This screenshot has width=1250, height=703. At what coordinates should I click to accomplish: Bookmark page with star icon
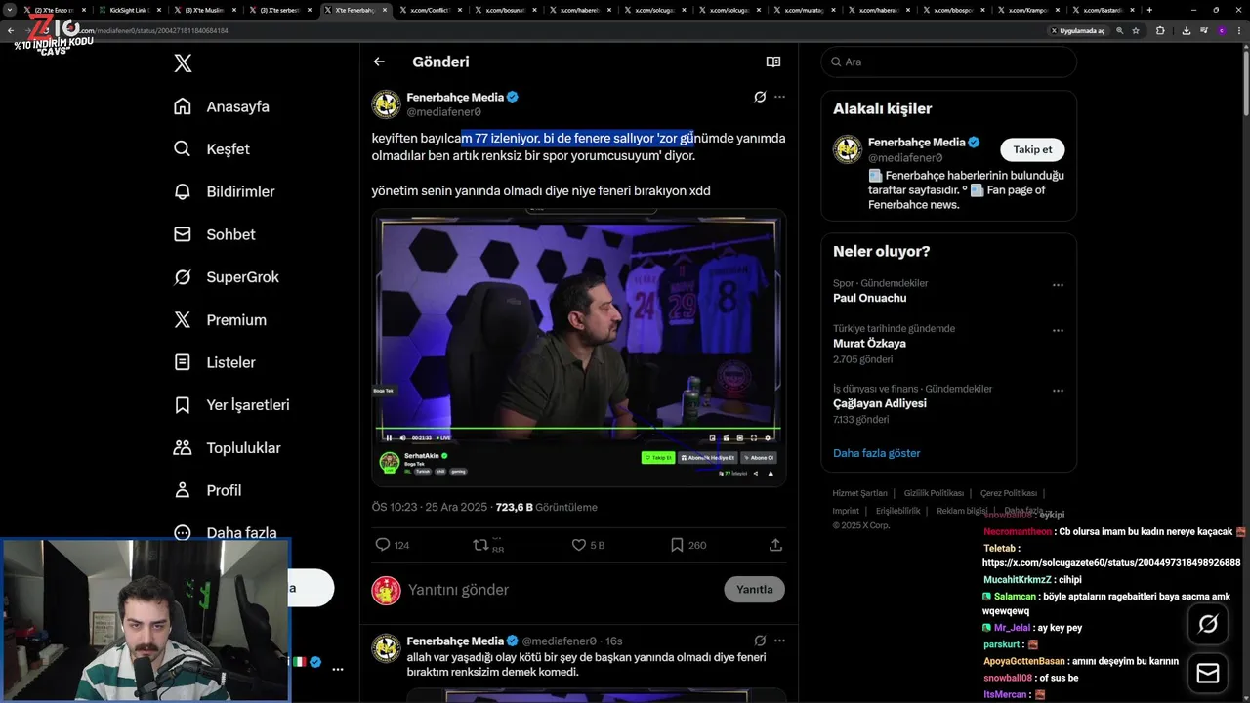click(1136, 30)
